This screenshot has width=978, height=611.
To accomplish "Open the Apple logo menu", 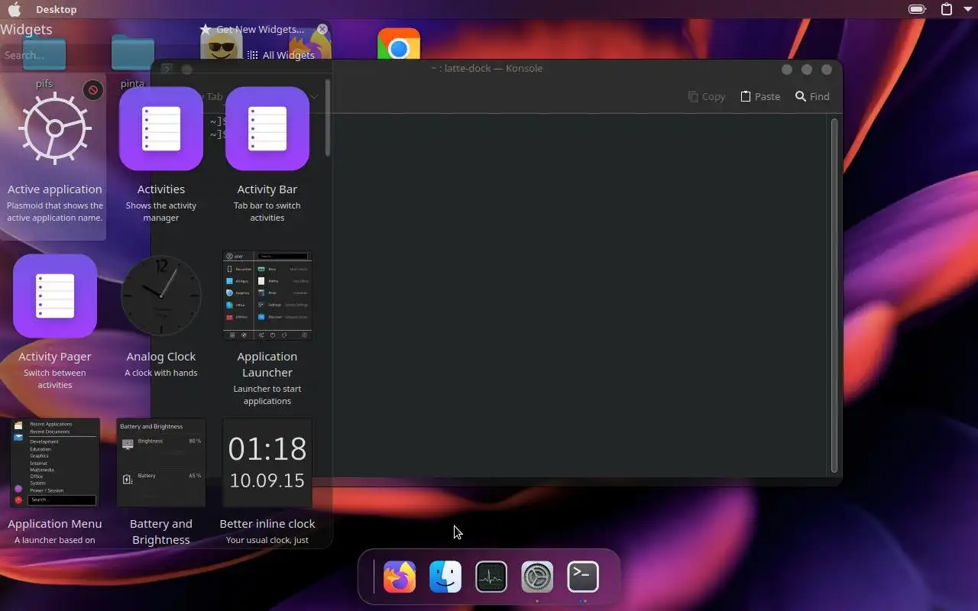I will [x=15, y=9].
